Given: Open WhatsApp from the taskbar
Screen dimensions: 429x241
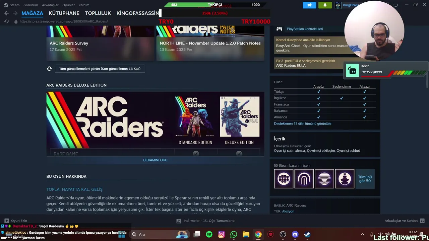Looking at the screenshot, I should click(234, 234).
